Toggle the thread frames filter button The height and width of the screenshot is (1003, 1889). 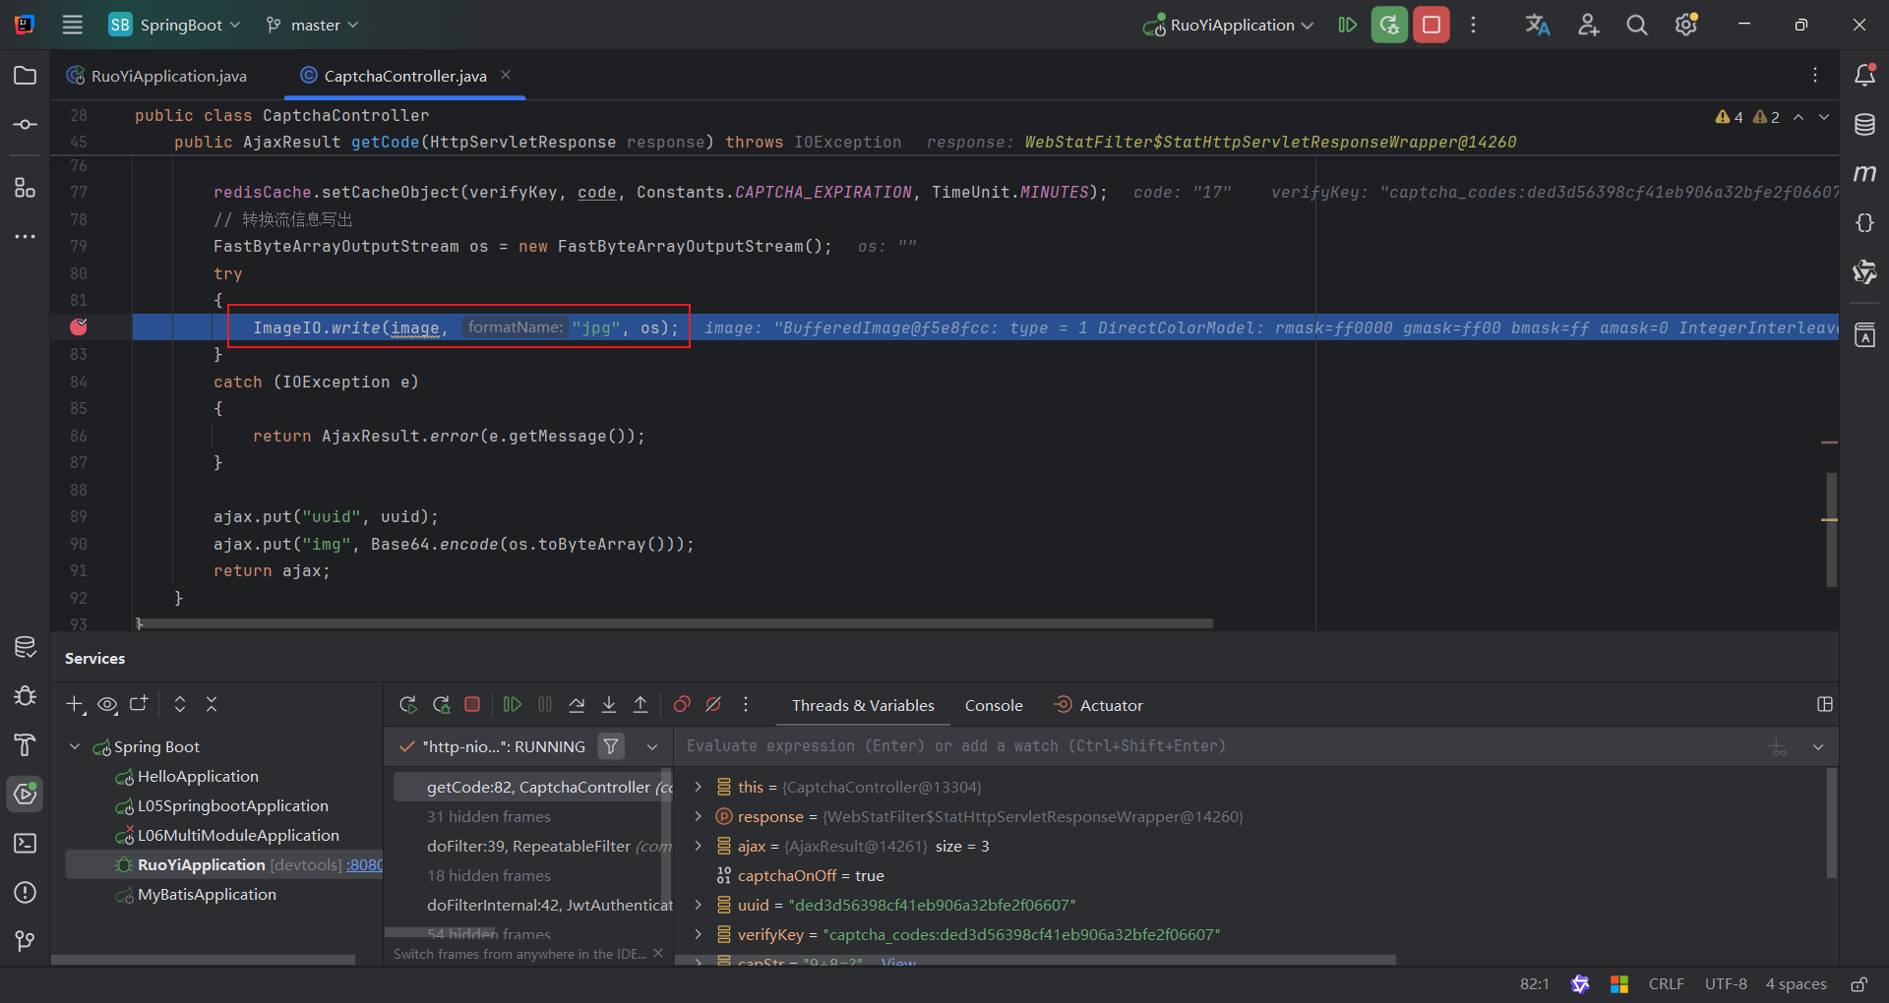(611, 746)
